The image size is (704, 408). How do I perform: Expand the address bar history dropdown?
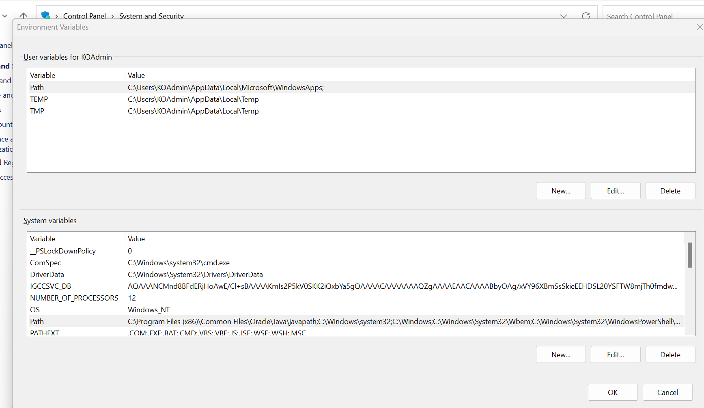pyautogui.click(x=563, y=16)
